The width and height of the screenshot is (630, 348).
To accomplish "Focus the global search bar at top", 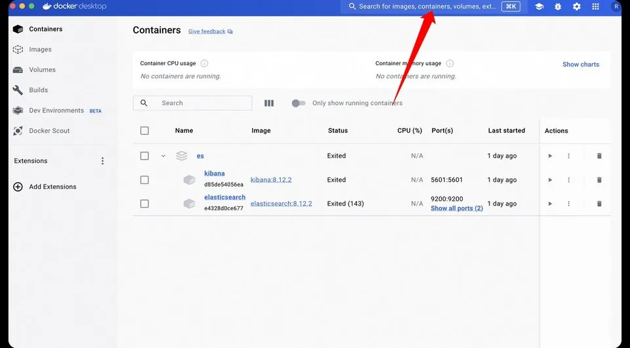I will click(433, 7).
